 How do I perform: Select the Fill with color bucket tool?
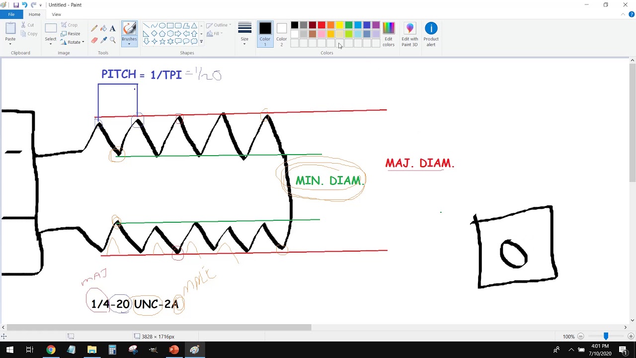click(103, 28)
